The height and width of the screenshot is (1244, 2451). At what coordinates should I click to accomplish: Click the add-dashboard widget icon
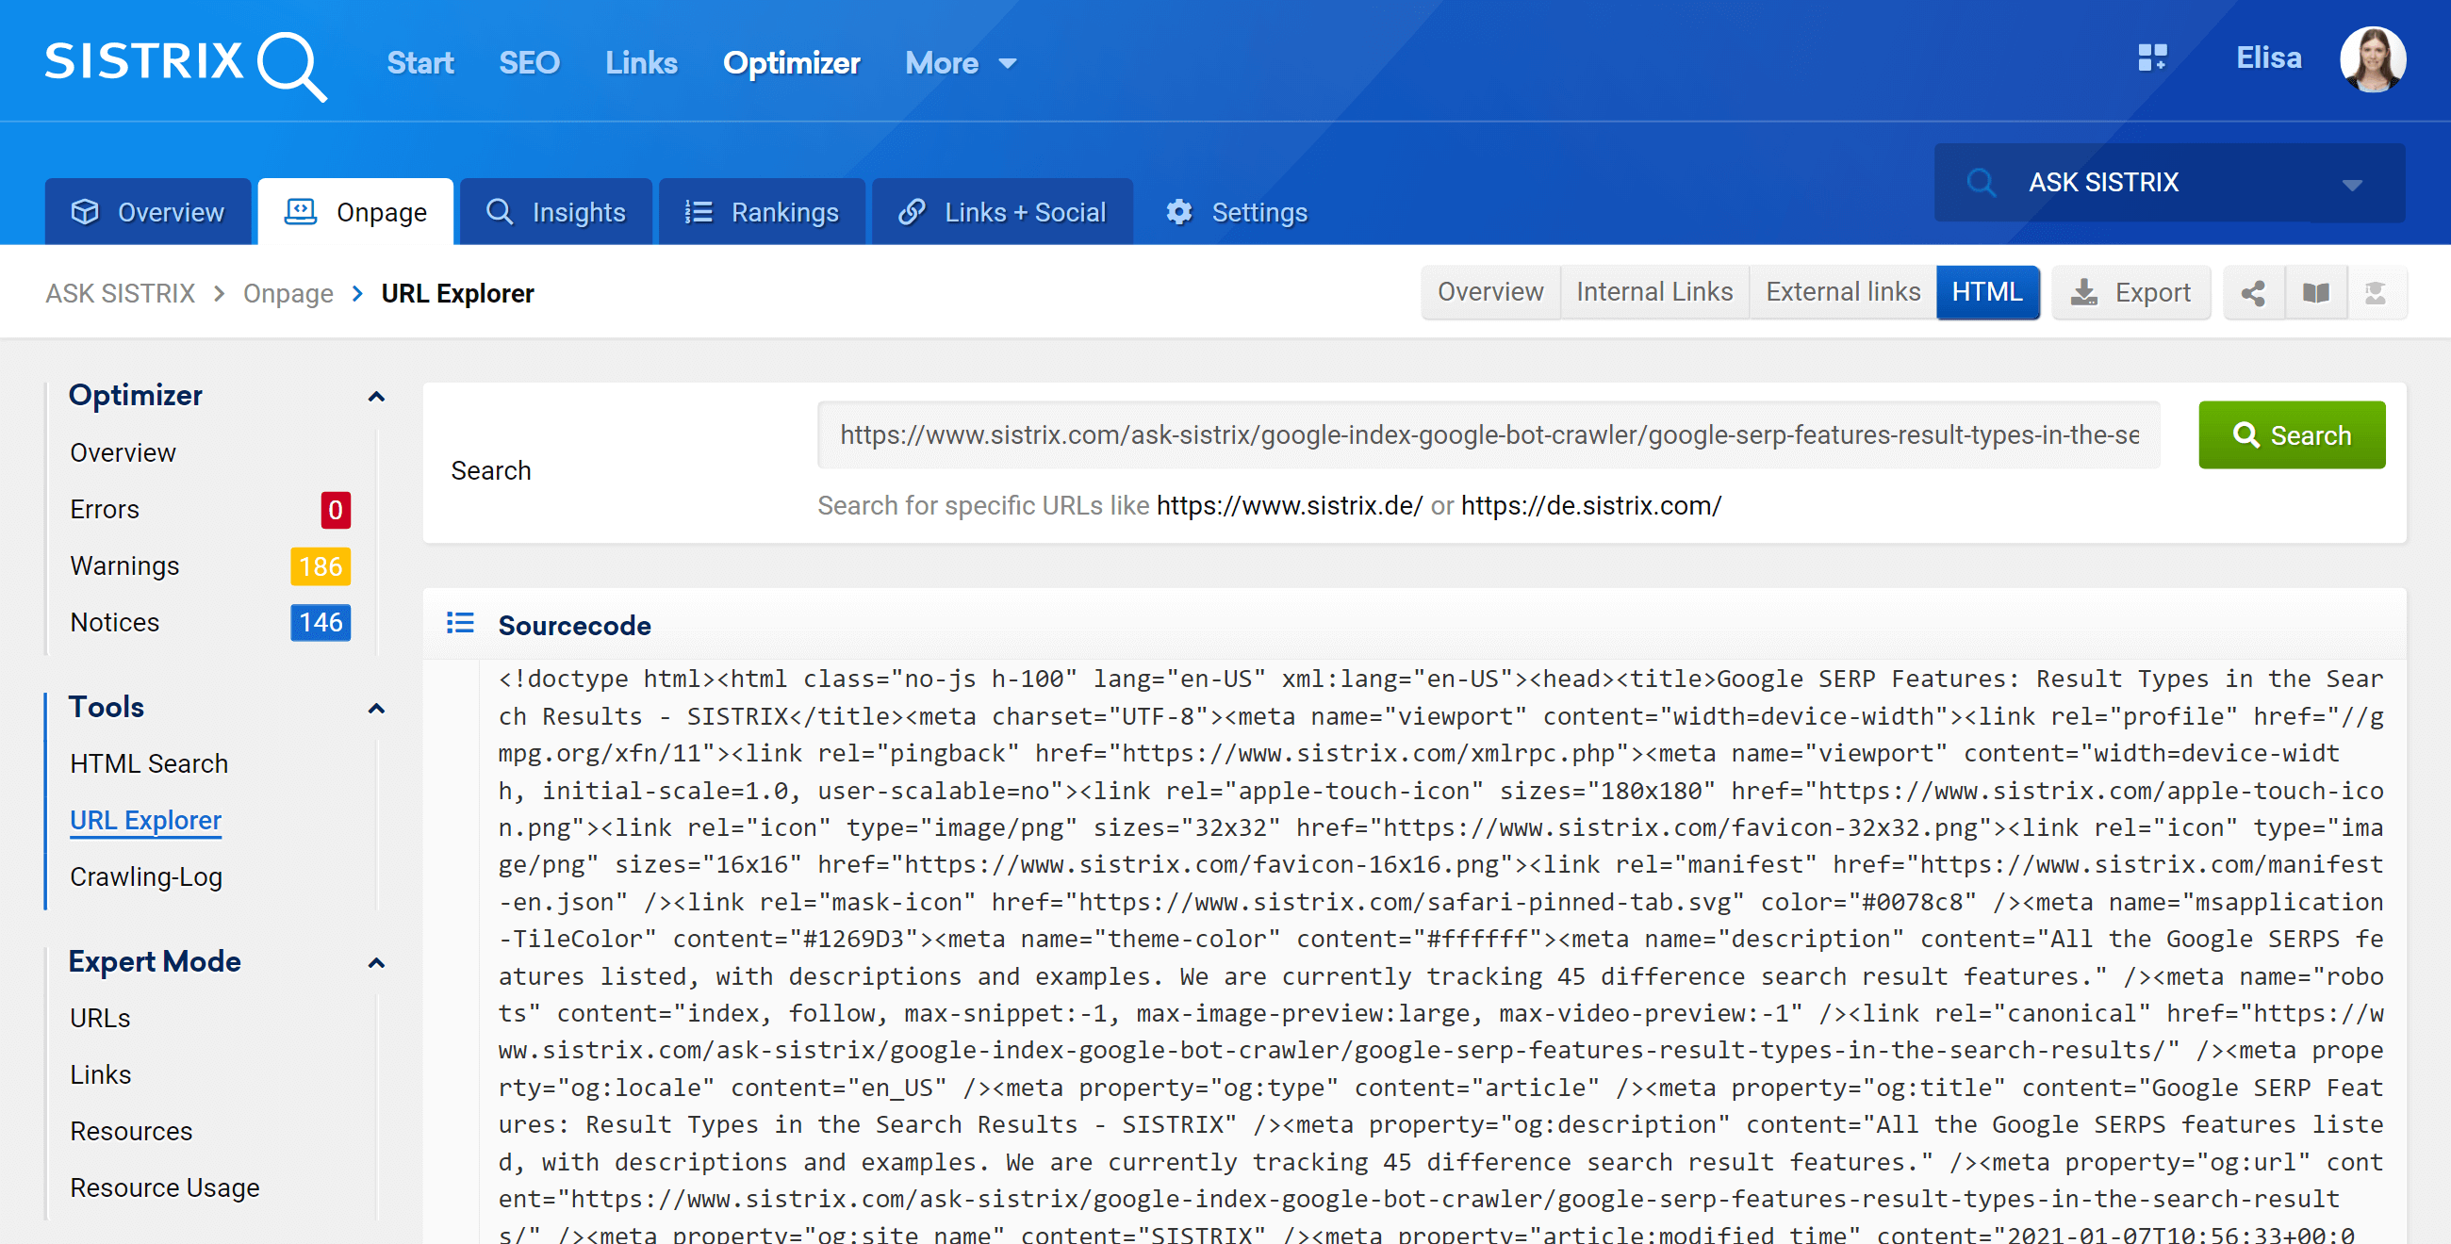2152,59
